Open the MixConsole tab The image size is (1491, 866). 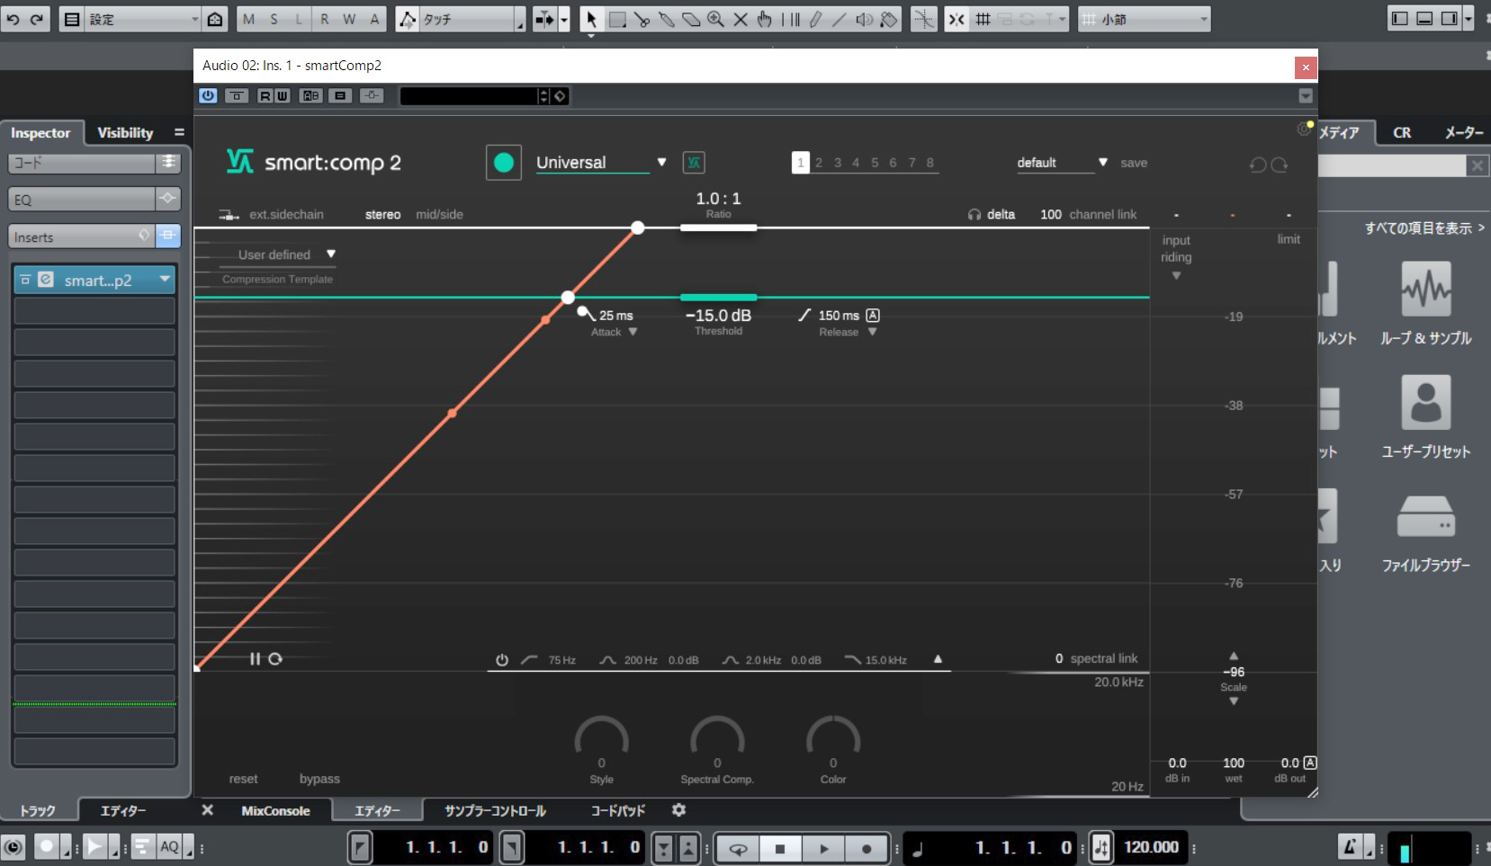click(x=275, y=810)
